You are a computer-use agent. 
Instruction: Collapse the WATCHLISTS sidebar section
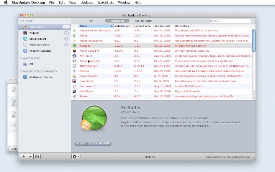[x=21, y=58]
